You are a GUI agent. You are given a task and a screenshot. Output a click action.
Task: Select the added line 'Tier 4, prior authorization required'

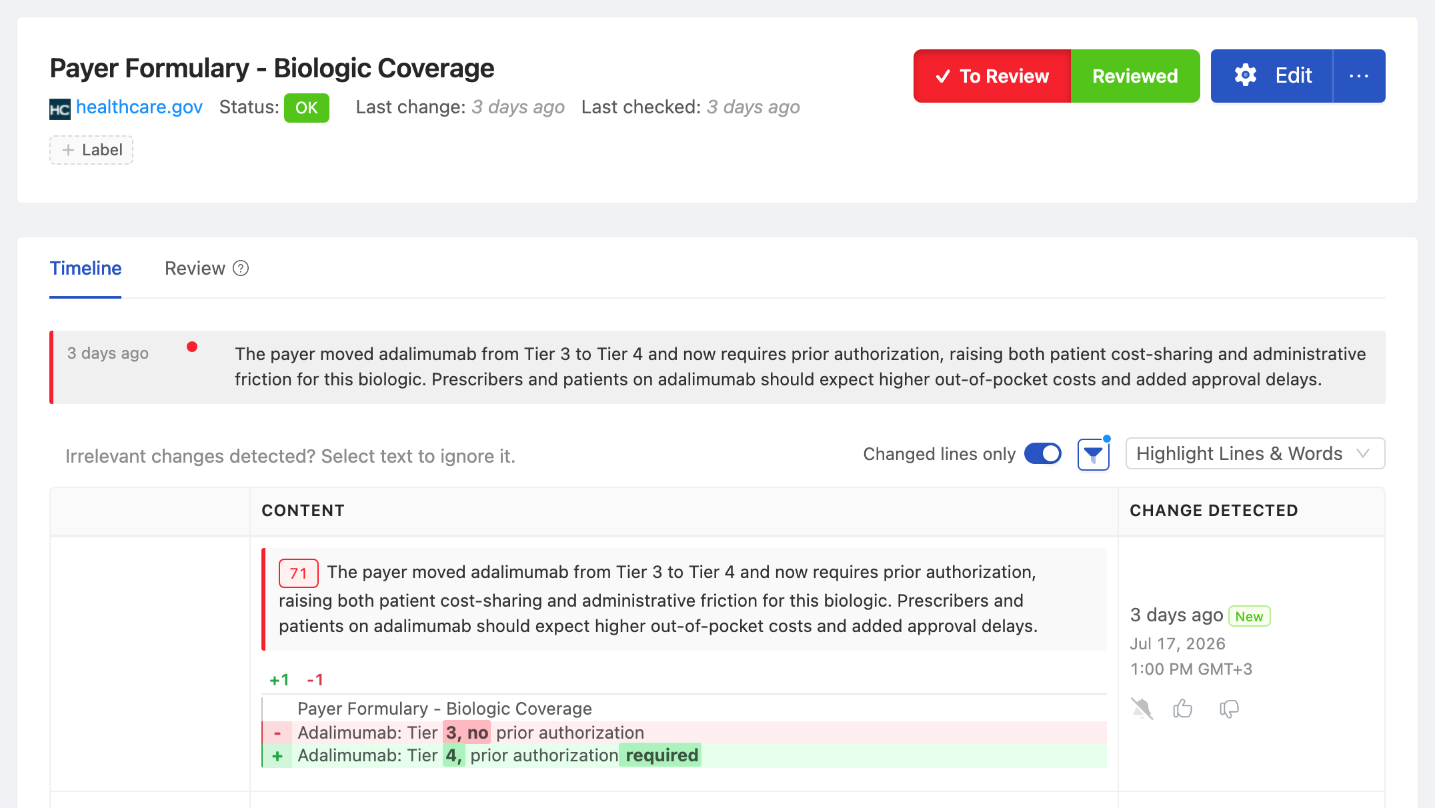(684, 755)
